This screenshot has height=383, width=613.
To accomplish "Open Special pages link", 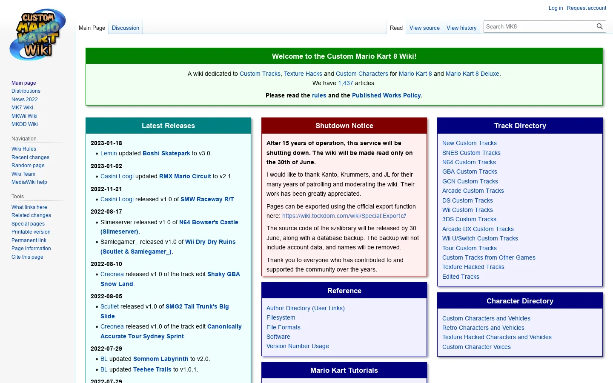I will coord(28,224).
